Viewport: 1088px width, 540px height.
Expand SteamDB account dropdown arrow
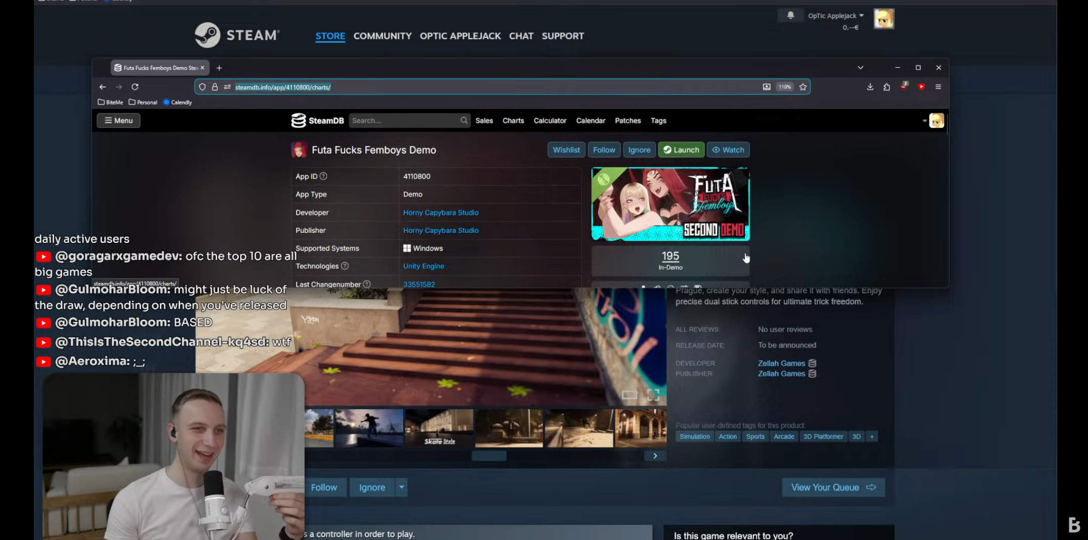click(x=924, y=121)
